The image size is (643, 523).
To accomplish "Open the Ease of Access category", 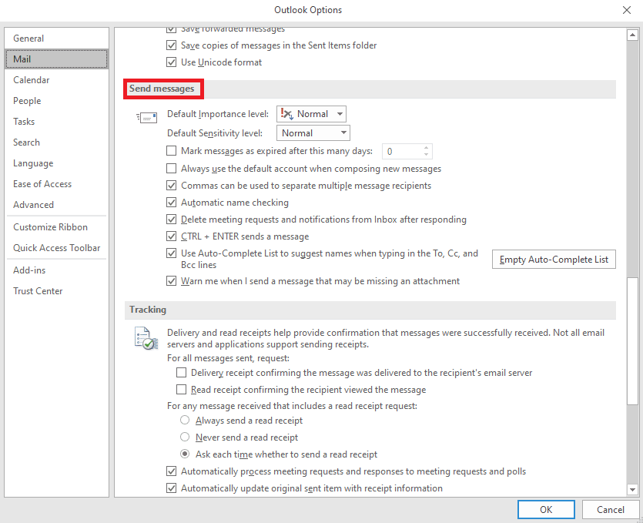I will pyautogui.click(x=56, y=184).
